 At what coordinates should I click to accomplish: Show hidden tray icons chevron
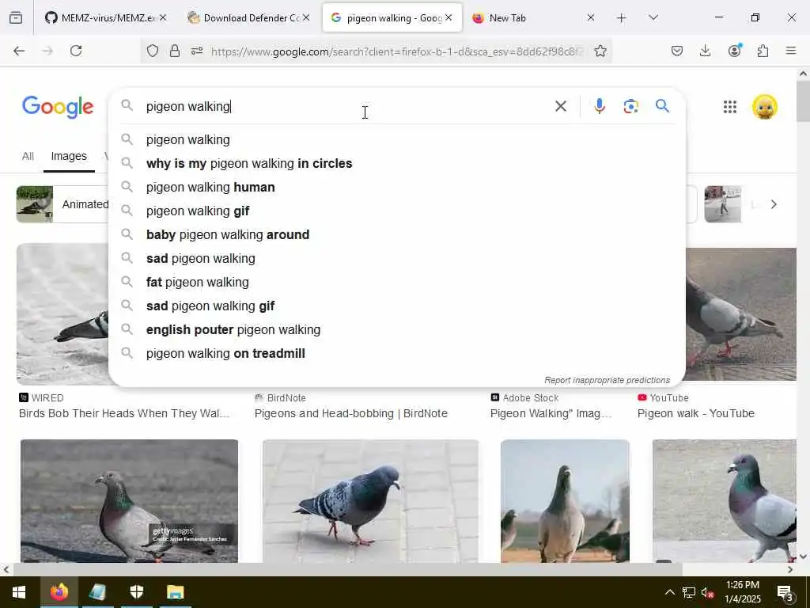pyautogui.click(x=669, y=592)
